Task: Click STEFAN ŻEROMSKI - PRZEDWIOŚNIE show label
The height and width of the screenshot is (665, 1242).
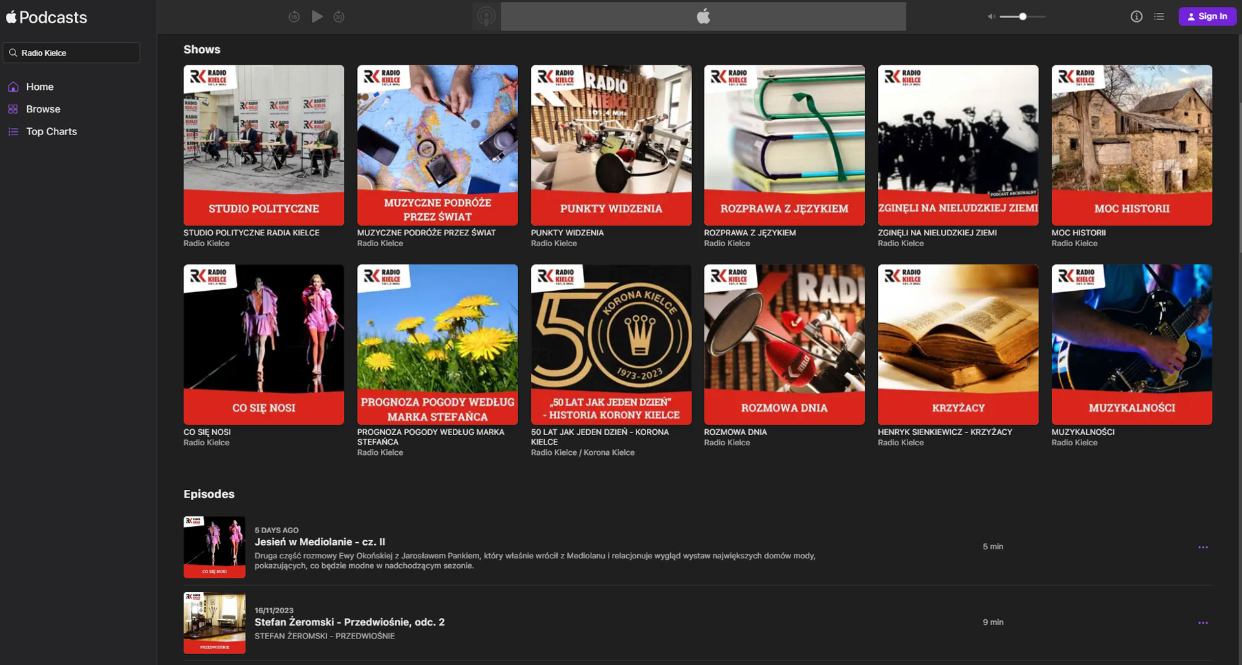Action: coord(325,636)
